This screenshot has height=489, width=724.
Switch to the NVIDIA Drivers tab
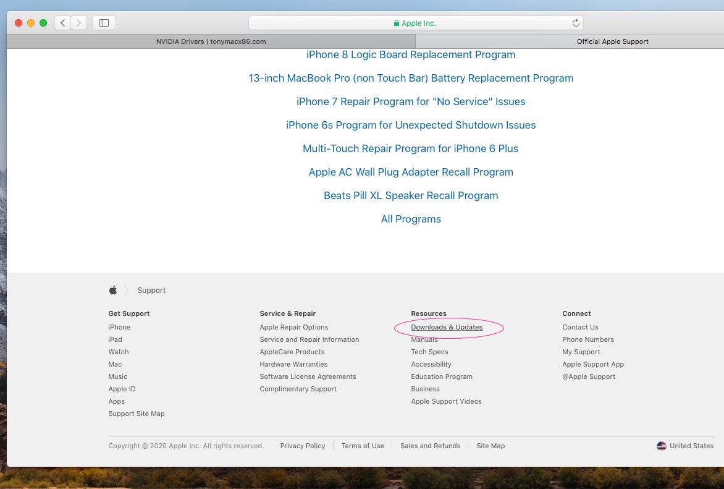[x=211, y=41]
